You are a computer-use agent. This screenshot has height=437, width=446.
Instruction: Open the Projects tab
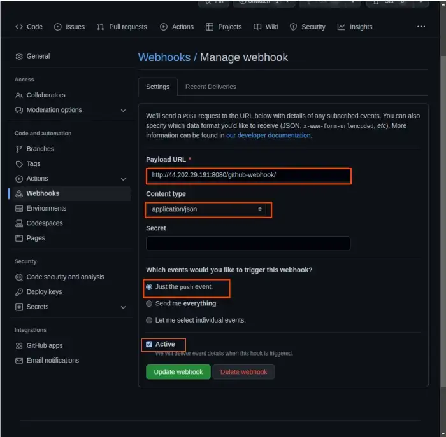click(x=224, y=27)
